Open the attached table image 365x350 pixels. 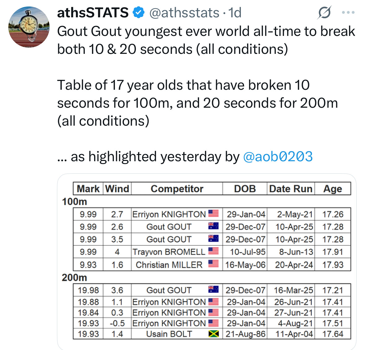click(206, 261)
